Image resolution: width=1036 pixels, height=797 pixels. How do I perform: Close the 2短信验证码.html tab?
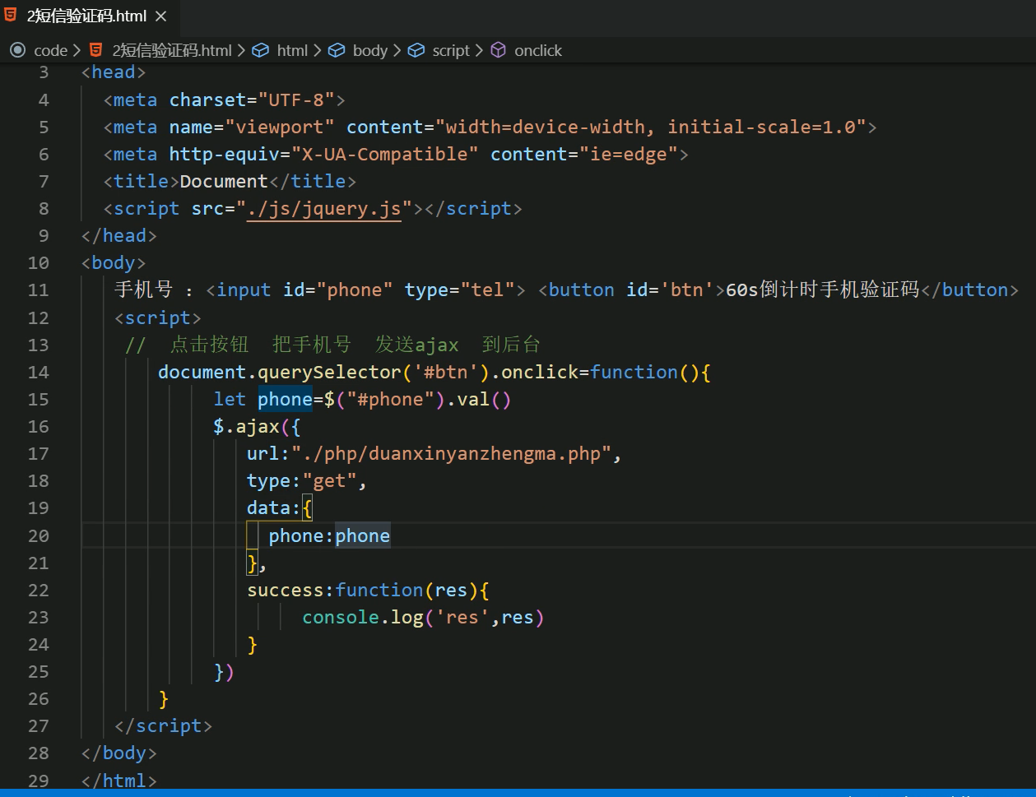(161, 16)
